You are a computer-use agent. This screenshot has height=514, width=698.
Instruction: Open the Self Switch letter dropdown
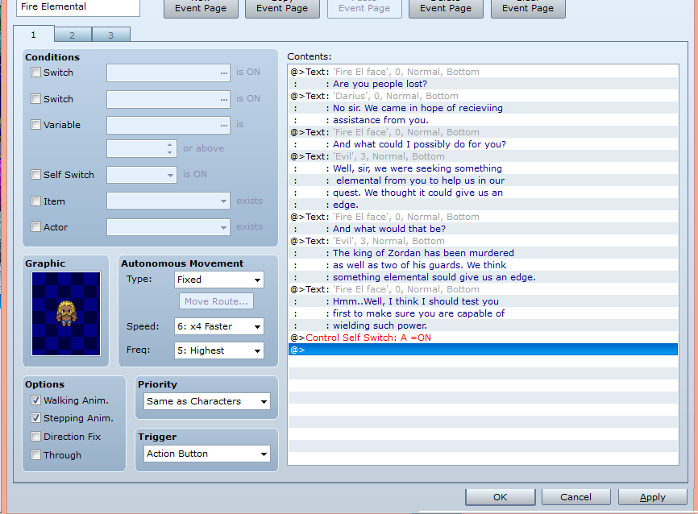tap(142, 175)
